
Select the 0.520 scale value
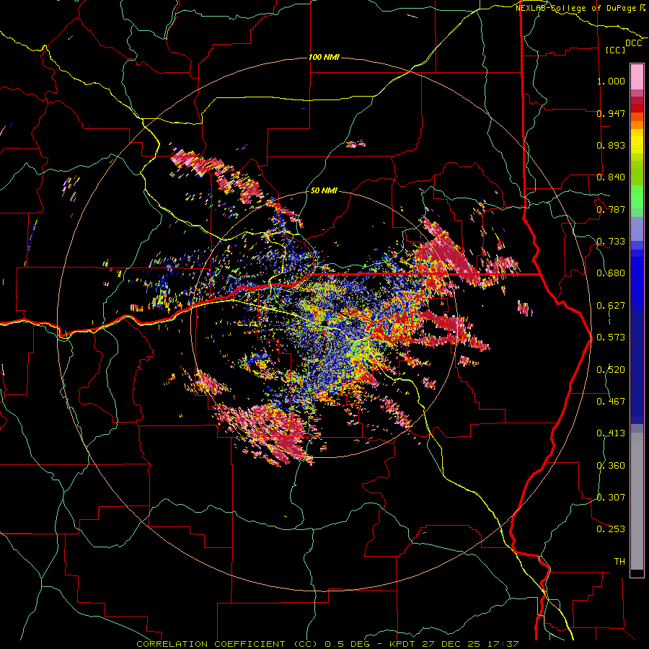[611, 370]
